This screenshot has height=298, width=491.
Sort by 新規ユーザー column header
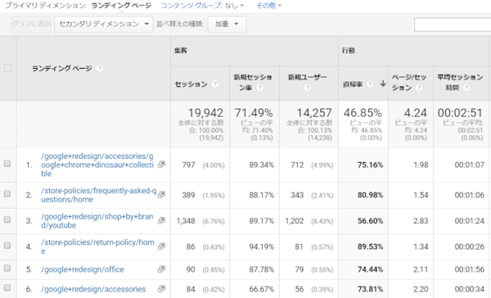(x=308, y=77)
